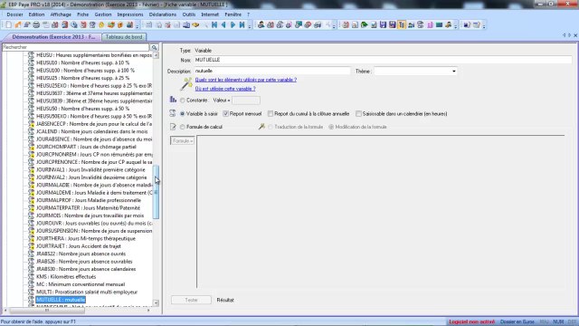
Task: Go to next record arrow
Action: tap(233, 25)
